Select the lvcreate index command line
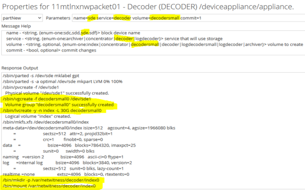This screenshot has height=190, width=305. tap(51, 110)
